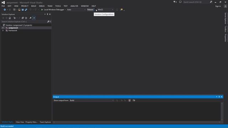Click the Navigate Forward toolbar icon

click(10, 10)
